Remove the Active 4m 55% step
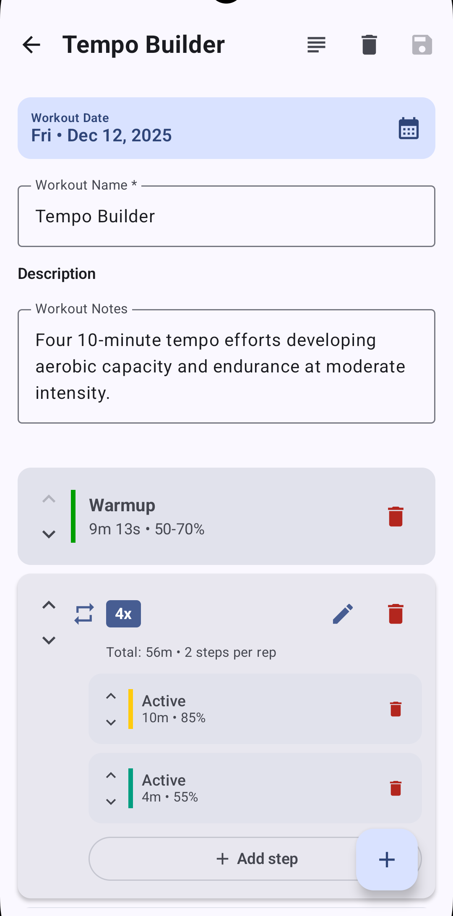 click(x=396, y=788)
